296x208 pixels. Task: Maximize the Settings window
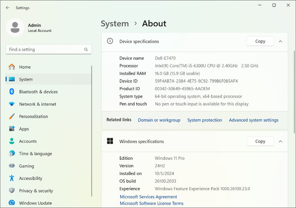(274, 5)
